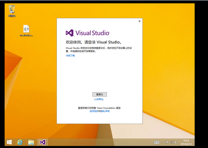Open the touch keyboard tray icon
208x148 pixels.
point(157,142)
